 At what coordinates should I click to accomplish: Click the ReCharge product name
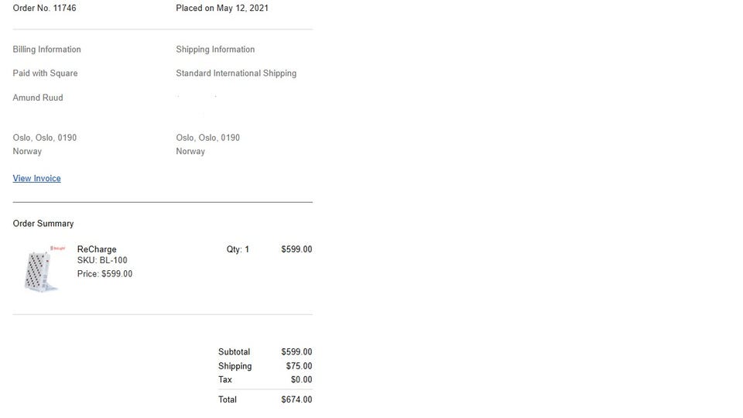(x=97, y=249)
